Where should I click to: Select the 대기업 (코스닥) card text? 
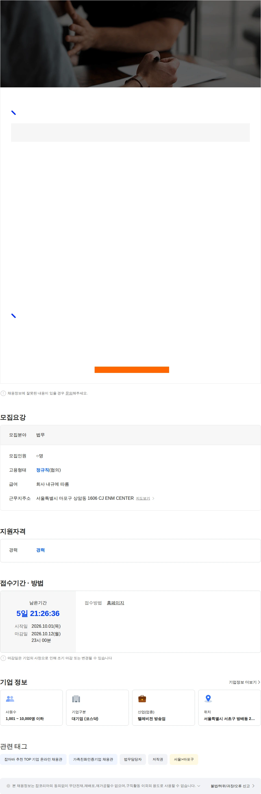(x=85, y=719)
